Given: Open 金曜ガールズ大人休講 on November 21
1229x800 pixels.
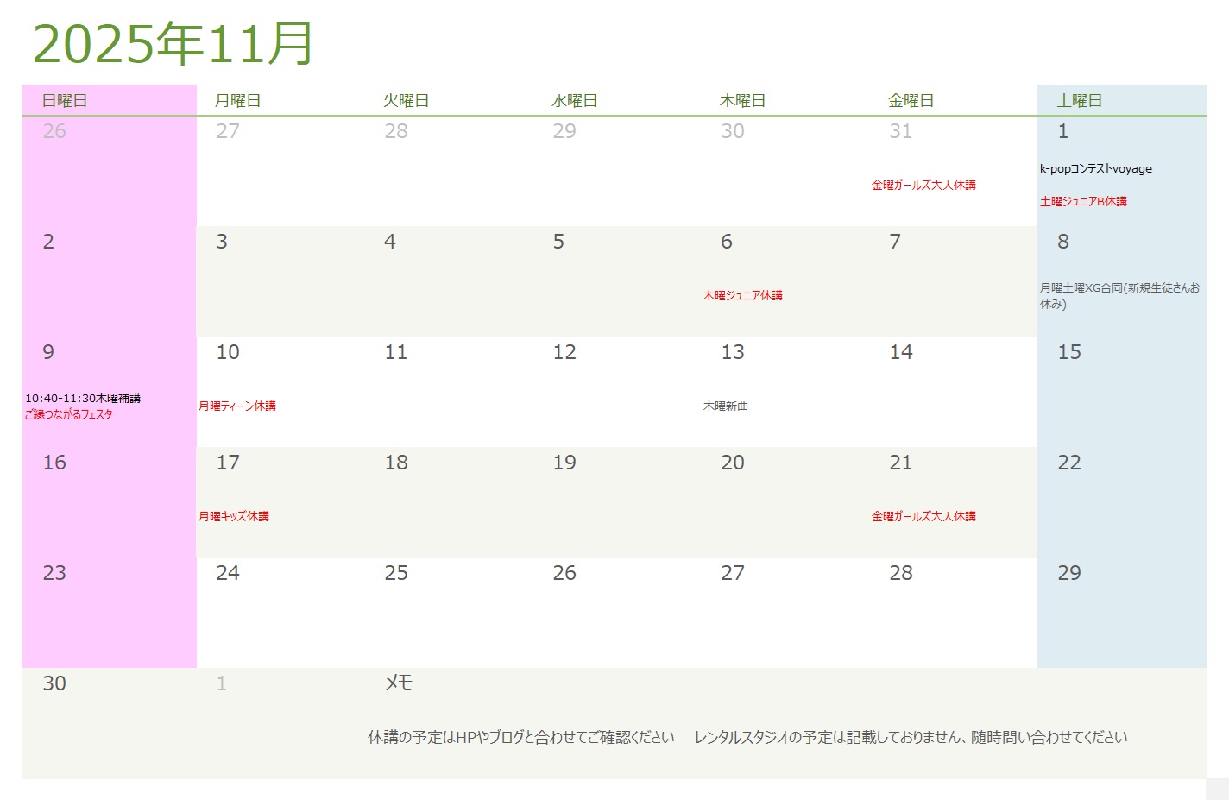Looking at the screenshot, I should click(x=923, y=516).
